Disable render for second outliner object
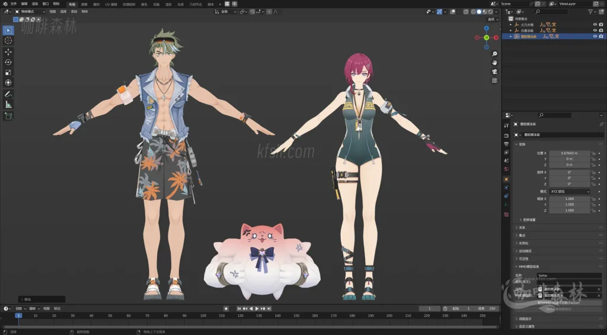Viewport: 607px width, 335px height. (x=601, y=30)
